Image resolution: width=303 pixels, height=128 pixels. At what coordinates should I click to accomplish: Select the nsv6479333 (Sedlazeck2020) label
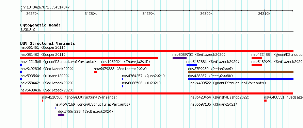[120, 69]
